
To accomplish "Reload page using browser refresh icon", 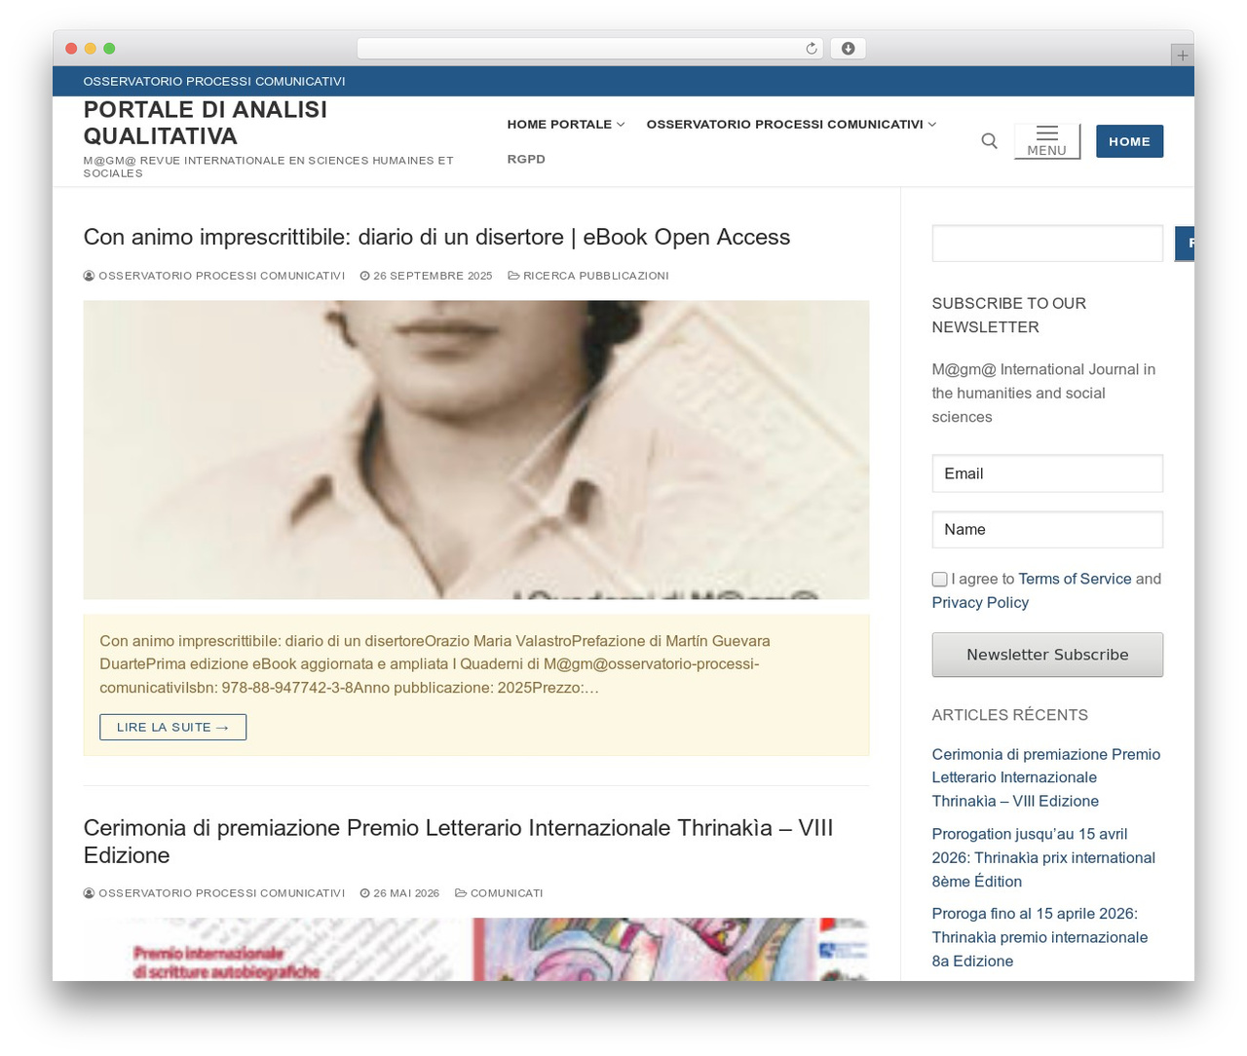I will click(812, 49).
